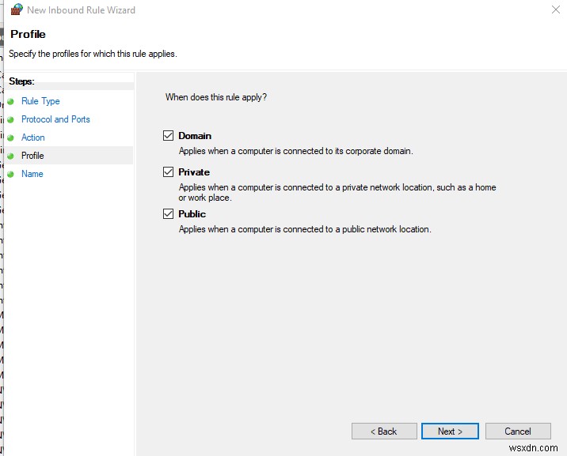Screen dimensions: 567x456
Task: Open the Protocol and Ports step
Action: [x=55, y=119]
